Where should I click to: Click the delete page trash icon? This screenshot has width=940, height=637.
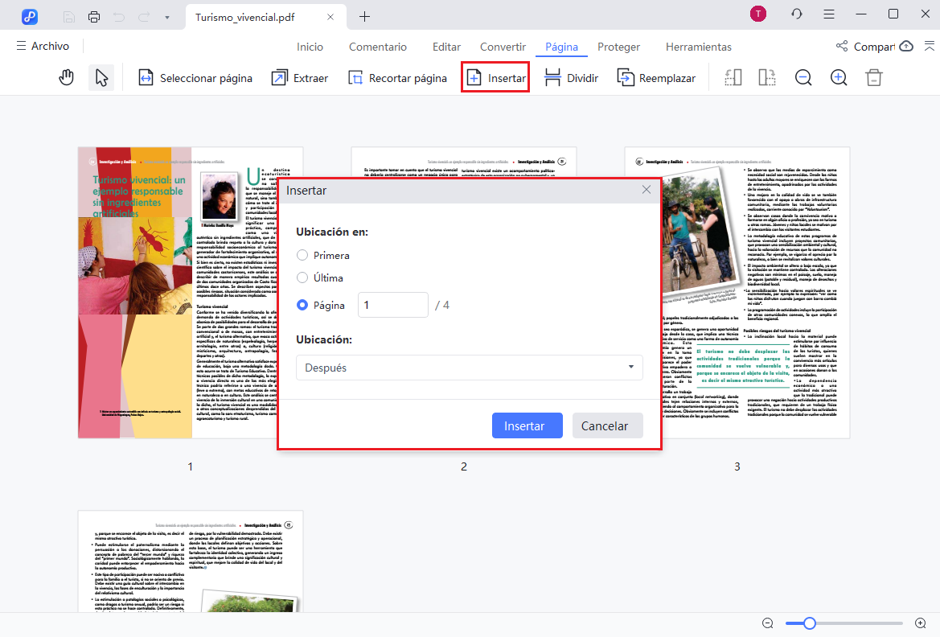pyautogui.click(x=874, y=78)
